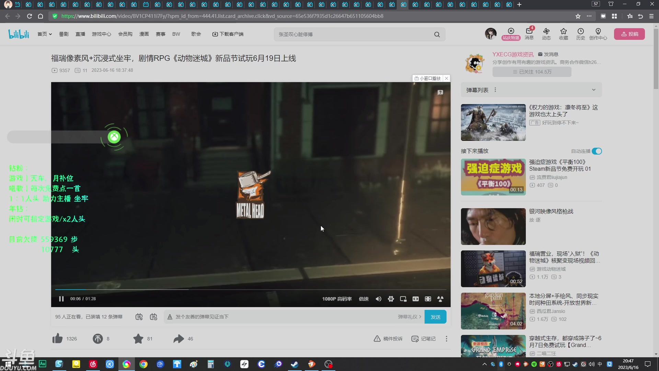
Task: Click the user avatar in the header
Action: pyautogui.click(x=490, y=34)
